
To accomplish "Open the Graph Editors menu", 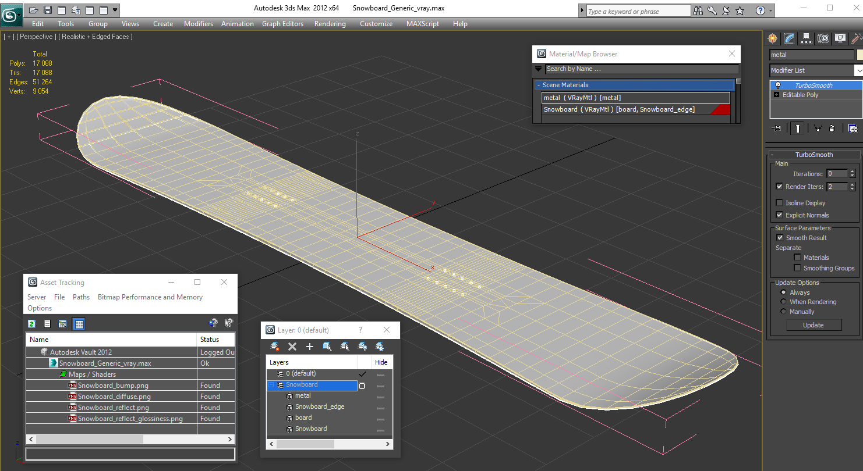I will [x=282, y=24].
